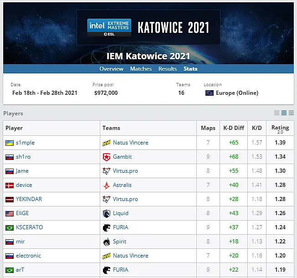This screenshot has height=278, width=297.
Task: Click the Brazil flag beside KSCERATO
Action: tap(10, 227)
